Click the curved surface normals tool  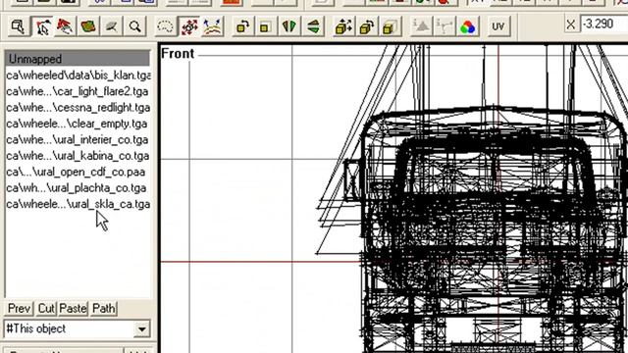[212, 26]
